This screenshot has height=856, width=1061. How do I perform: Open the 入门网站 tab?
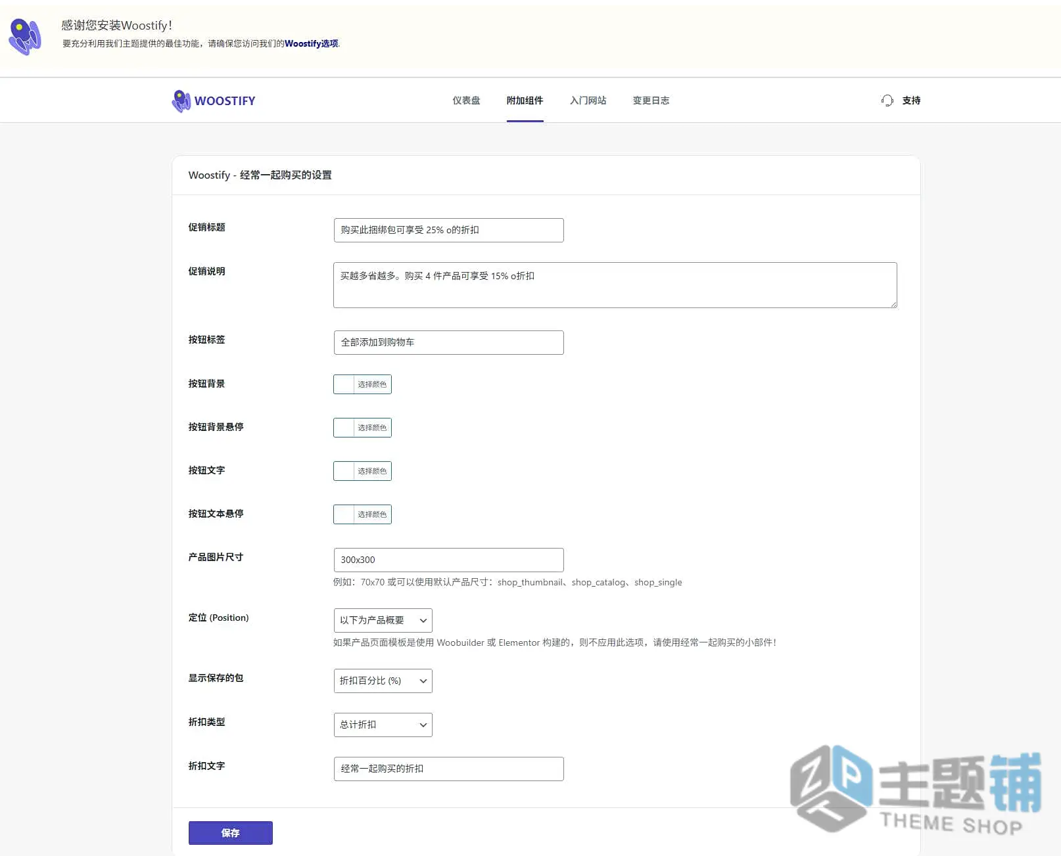[x=588, y=101]
